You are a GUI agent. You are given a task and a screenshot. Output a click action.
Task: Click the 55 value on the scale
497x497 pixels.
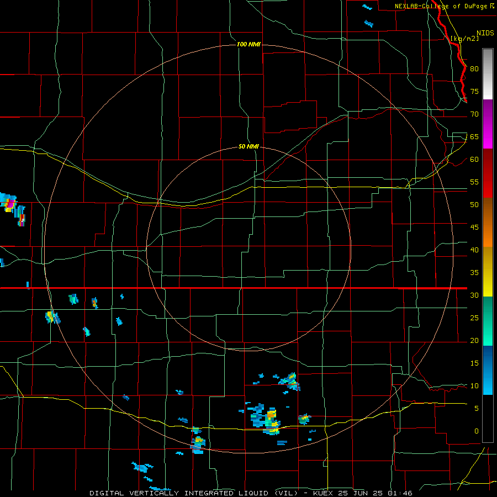point(474,182)
